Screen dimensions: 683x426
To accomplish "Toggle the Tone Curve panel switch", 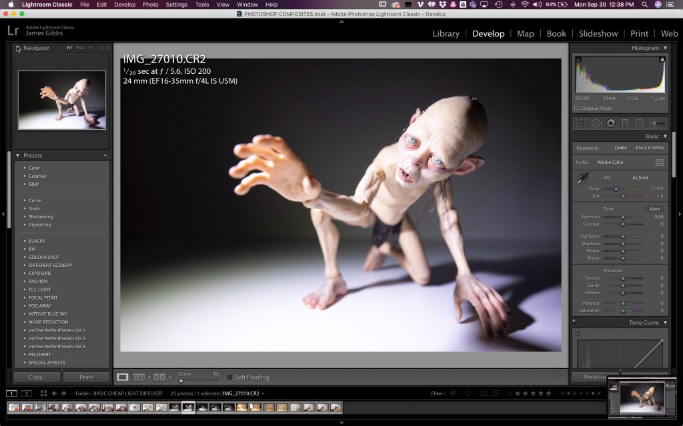I will pos(574,322).
